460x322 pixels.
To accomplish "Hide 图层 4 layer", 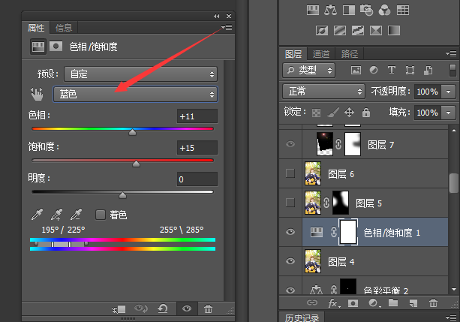I will tap(290, 261).
